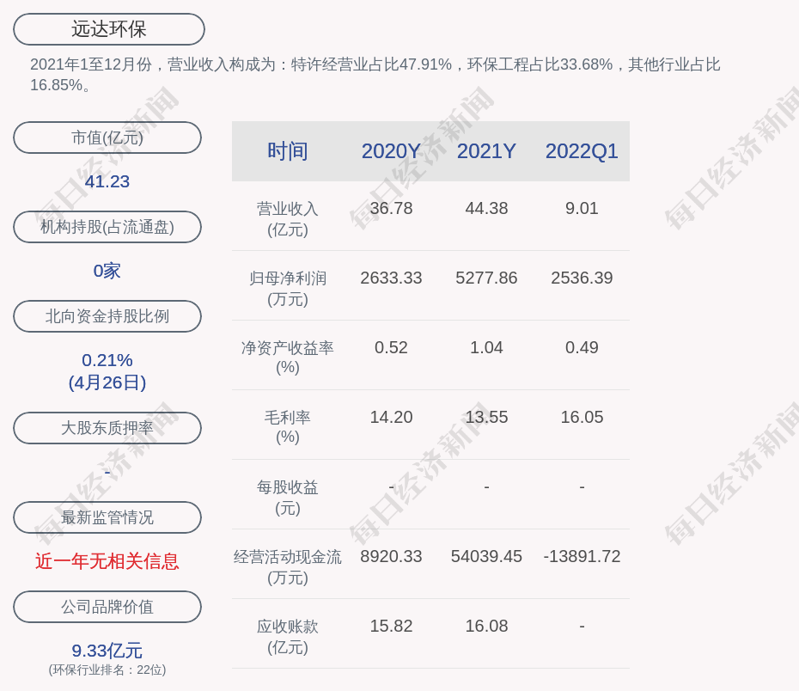
Task: Click the 2022Q1 column header
Action: 582,151
